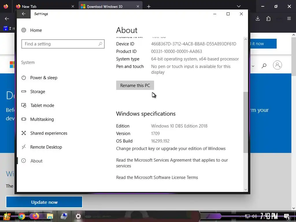Open Start menu on taskbar
The image size is (296, 222).
click(6, 216)
